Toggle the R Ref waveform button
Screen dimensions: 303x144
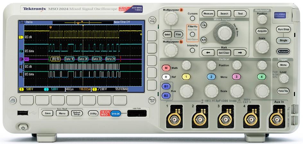coord(166,77)
